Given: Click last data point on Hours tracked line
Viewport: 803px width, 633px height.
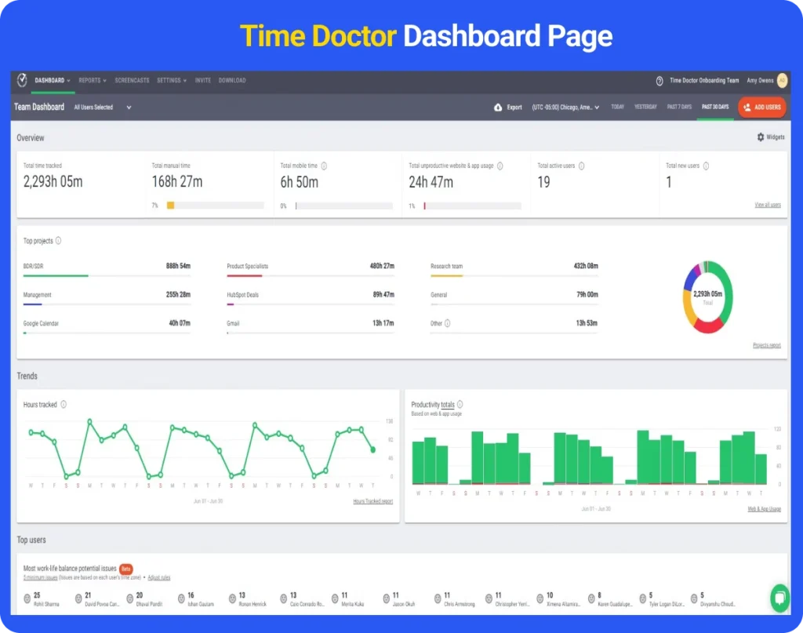Looking at the screenshot, I should [x=372, y=449].
